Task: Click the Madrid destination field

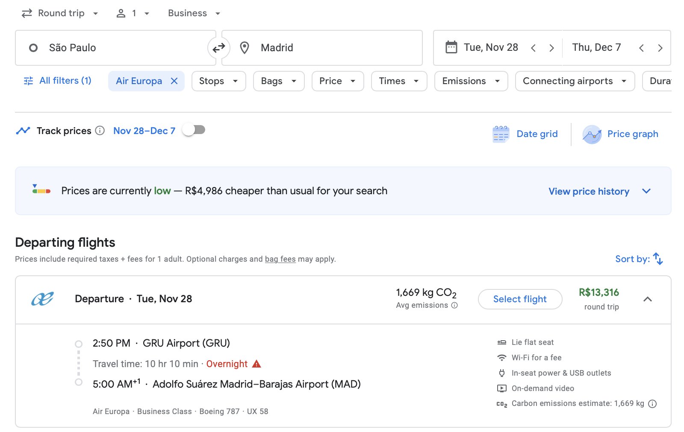Action: [x=322, y=48]
